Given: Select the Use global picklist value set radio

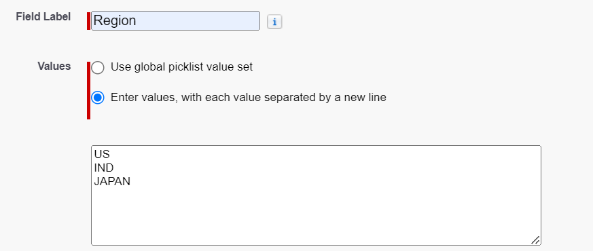Looking at the screenshot, I should [x=98, y=68].
